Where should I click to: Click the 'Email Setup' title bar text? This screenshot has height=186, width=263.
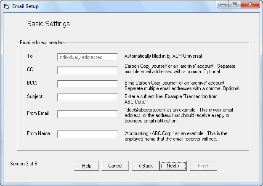[x=26, y=6]
